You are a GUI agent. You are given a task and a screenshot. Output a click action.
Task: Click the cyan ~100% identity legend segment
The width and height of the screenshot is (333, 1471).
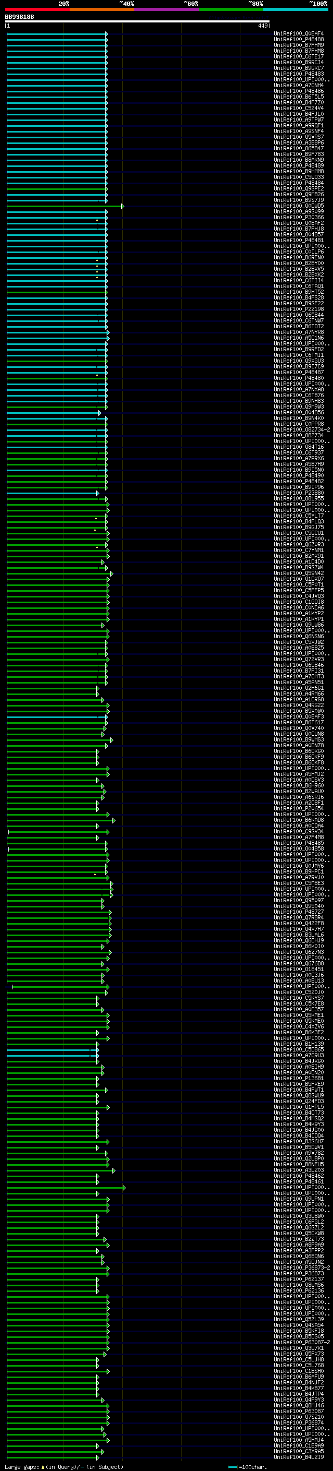tap(296, 10)
